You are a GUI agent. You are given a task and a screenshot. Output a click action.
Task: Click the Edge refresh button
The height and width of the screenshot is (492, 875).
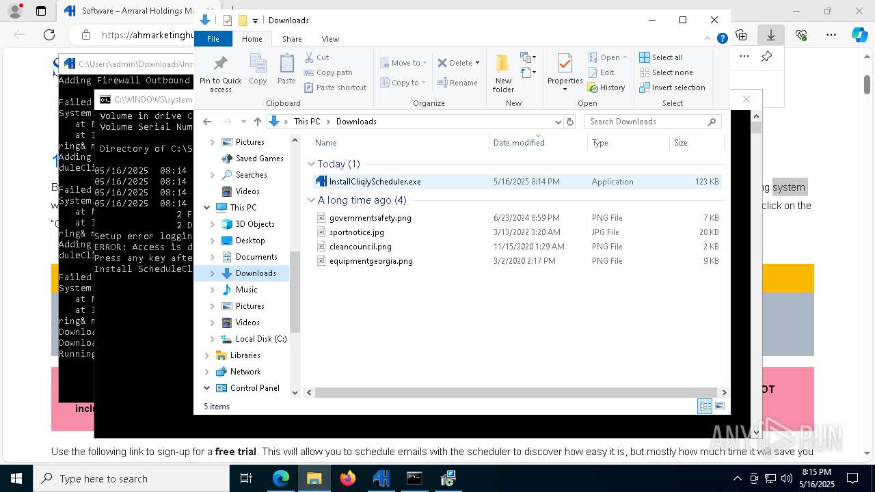49,35
